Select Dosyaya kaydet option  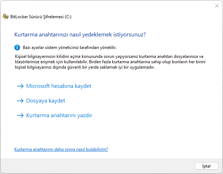[46, 101]
